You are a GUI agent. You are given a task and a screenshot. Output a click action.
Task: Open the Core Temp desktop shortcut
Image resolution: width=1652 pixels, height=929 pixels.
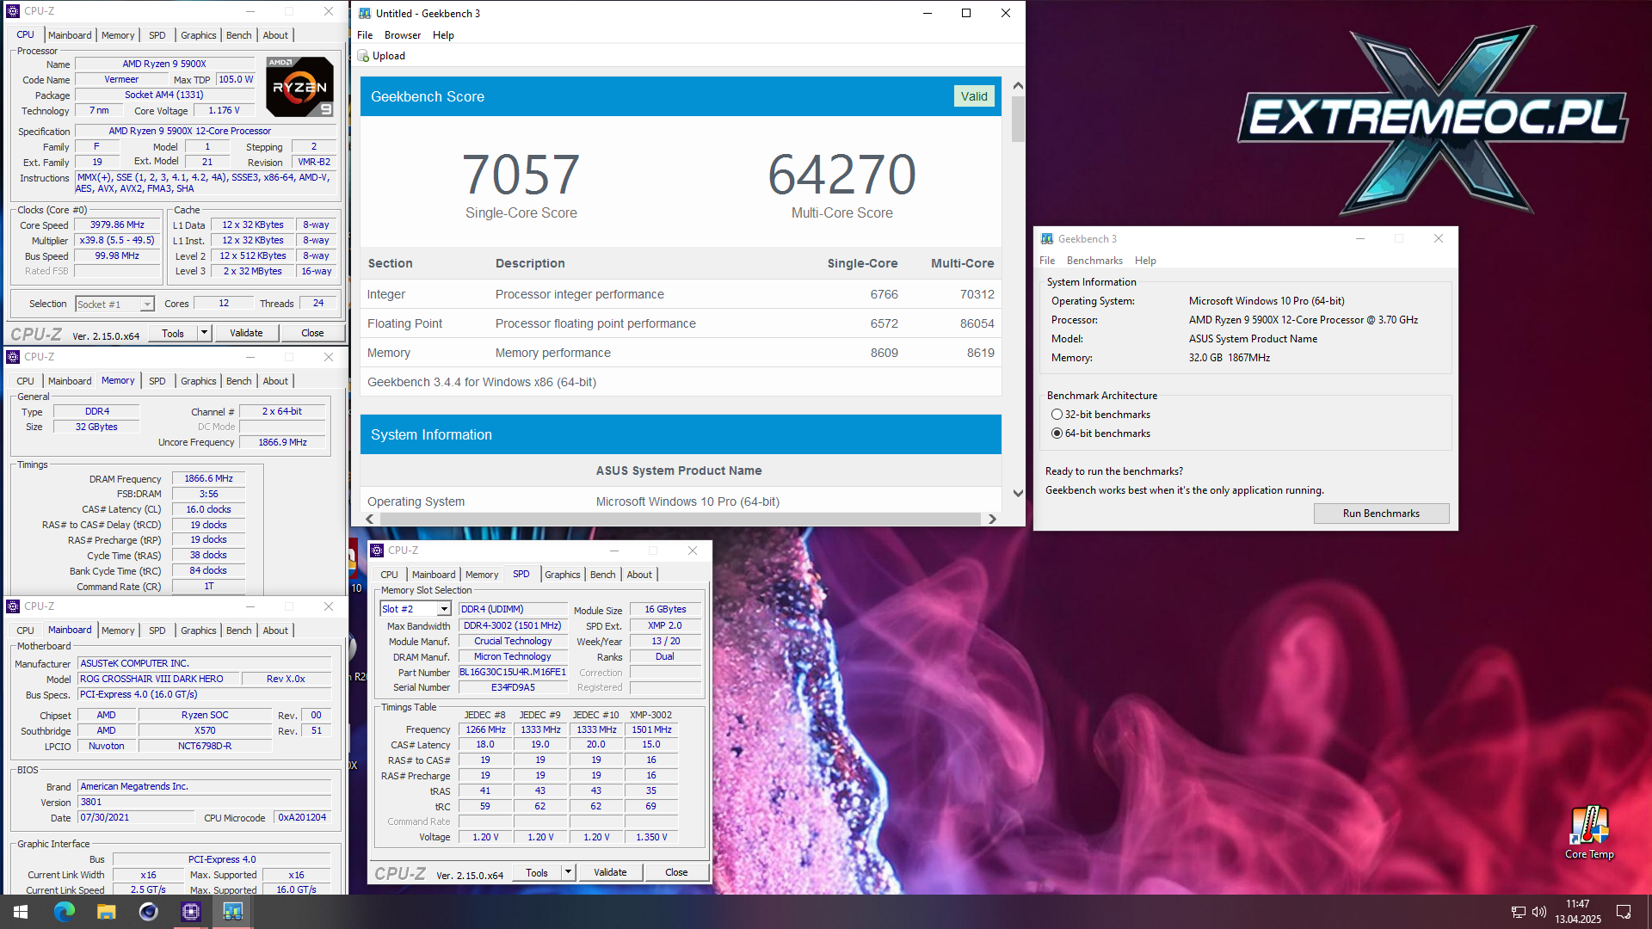pos(1589,832)
